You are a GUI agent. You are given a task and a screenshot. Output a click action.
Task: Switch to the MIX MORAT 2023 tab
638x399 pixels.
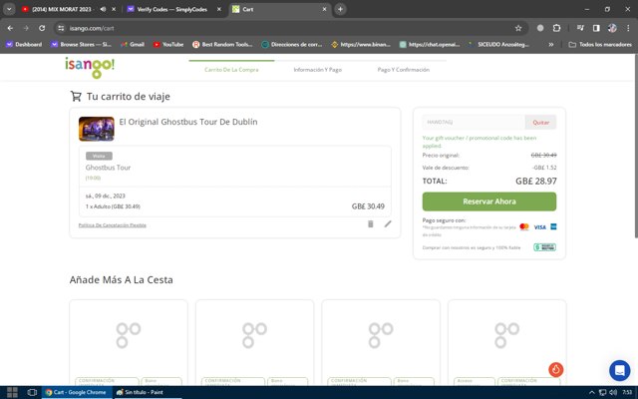(61, 9)
